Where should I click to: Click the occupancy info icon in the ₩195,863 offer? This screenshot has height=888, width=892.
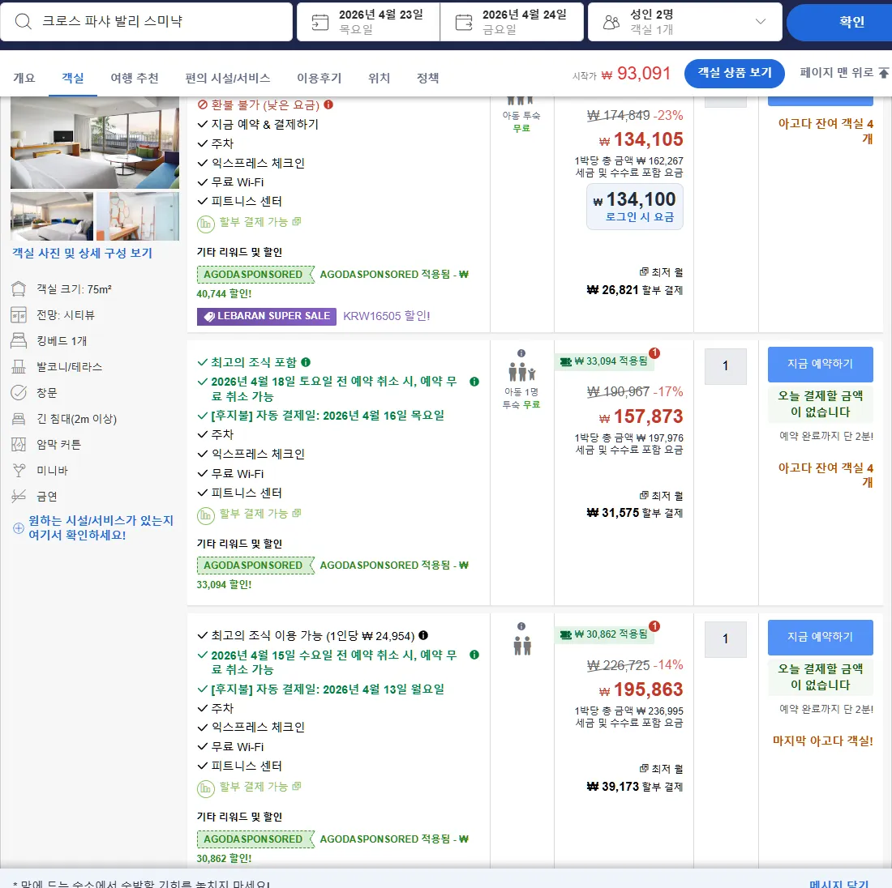point(521,626)
